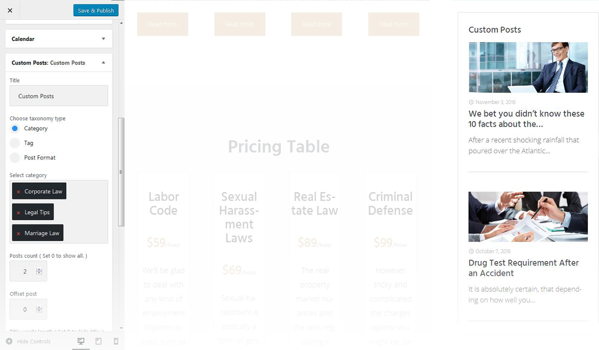Viewport: 599px width, 350px height.
Task: Remove the Corporate Law category tag
Action: click(18, 192)
